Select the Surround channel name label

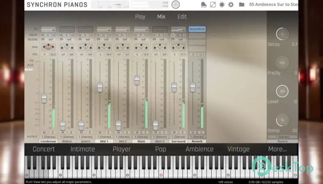click(179, 141)
